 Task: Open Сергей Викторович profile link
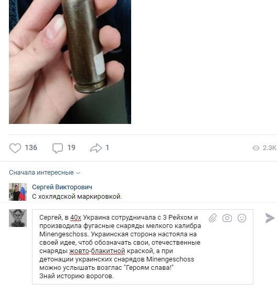coord(62,187)
